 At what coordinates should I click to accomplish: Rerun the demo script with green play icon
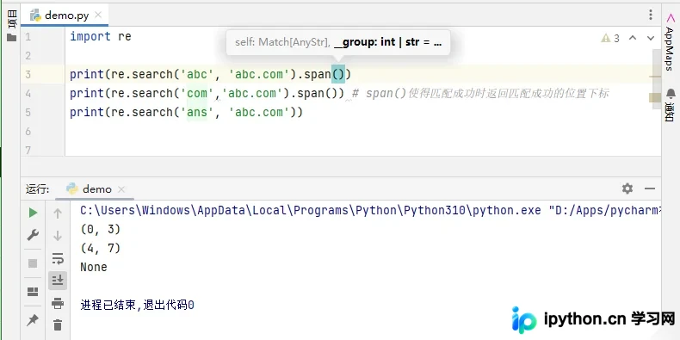tap(33, 213)
